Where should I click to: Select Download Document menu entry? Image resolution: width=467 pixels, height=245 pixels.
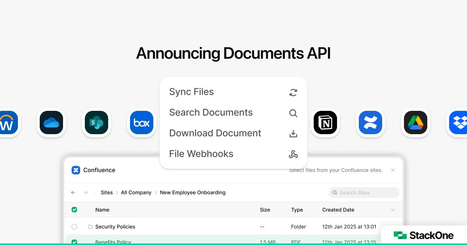pyautogui.click(x=233, y=133)
